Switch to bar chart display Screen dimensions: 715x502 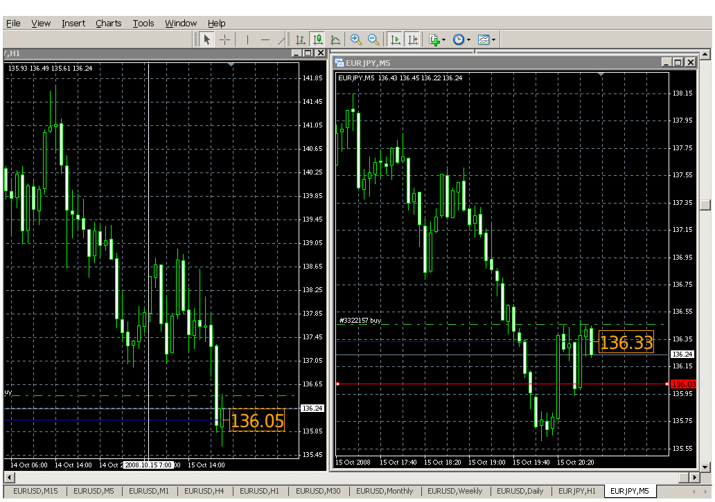pyautogui.click(x=301, y=40)
